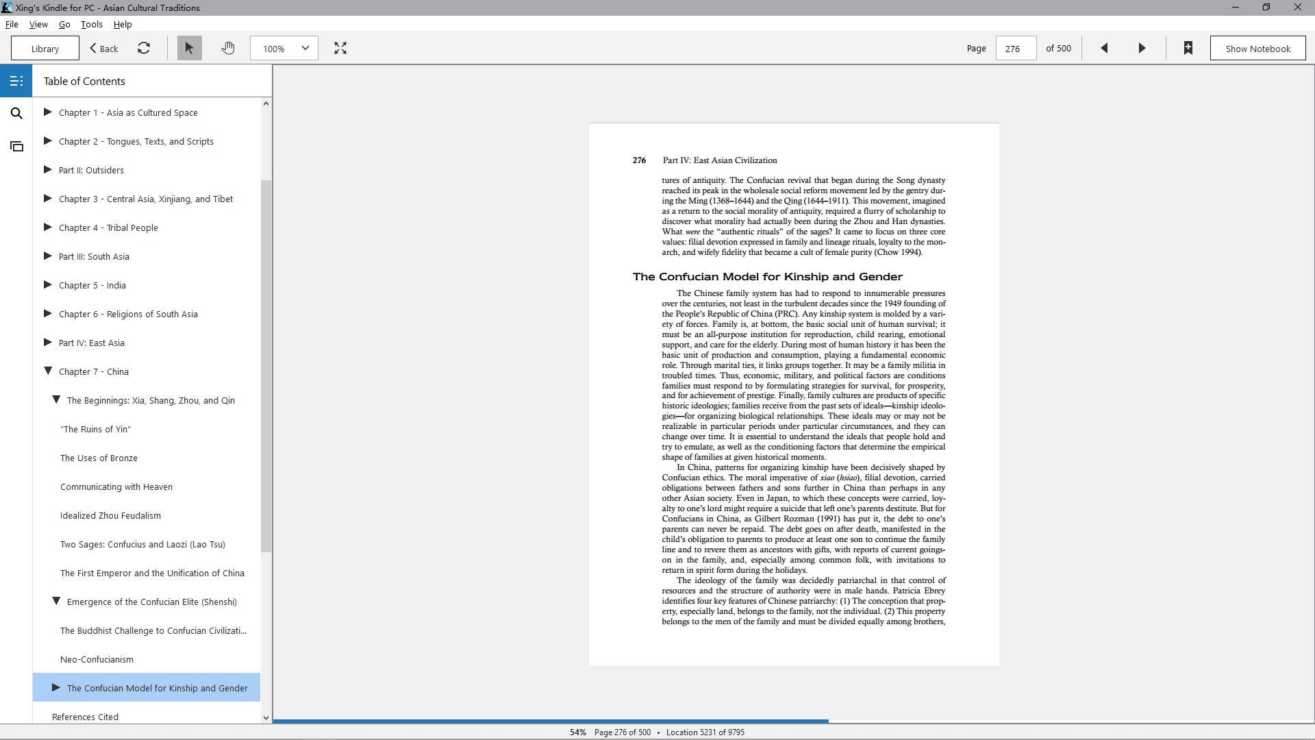
Task: Click heading The Confucian Model for Kinship and Gender on page
Action: [x=768, y=277]
